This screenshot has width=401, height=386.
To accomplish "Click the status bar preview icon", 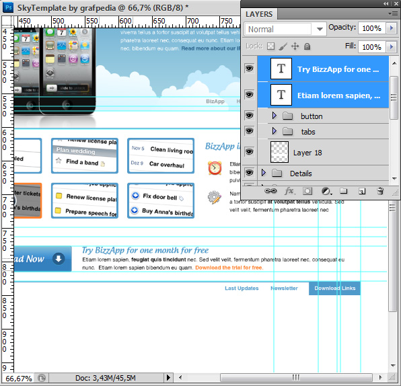I will tap(42, 378).
